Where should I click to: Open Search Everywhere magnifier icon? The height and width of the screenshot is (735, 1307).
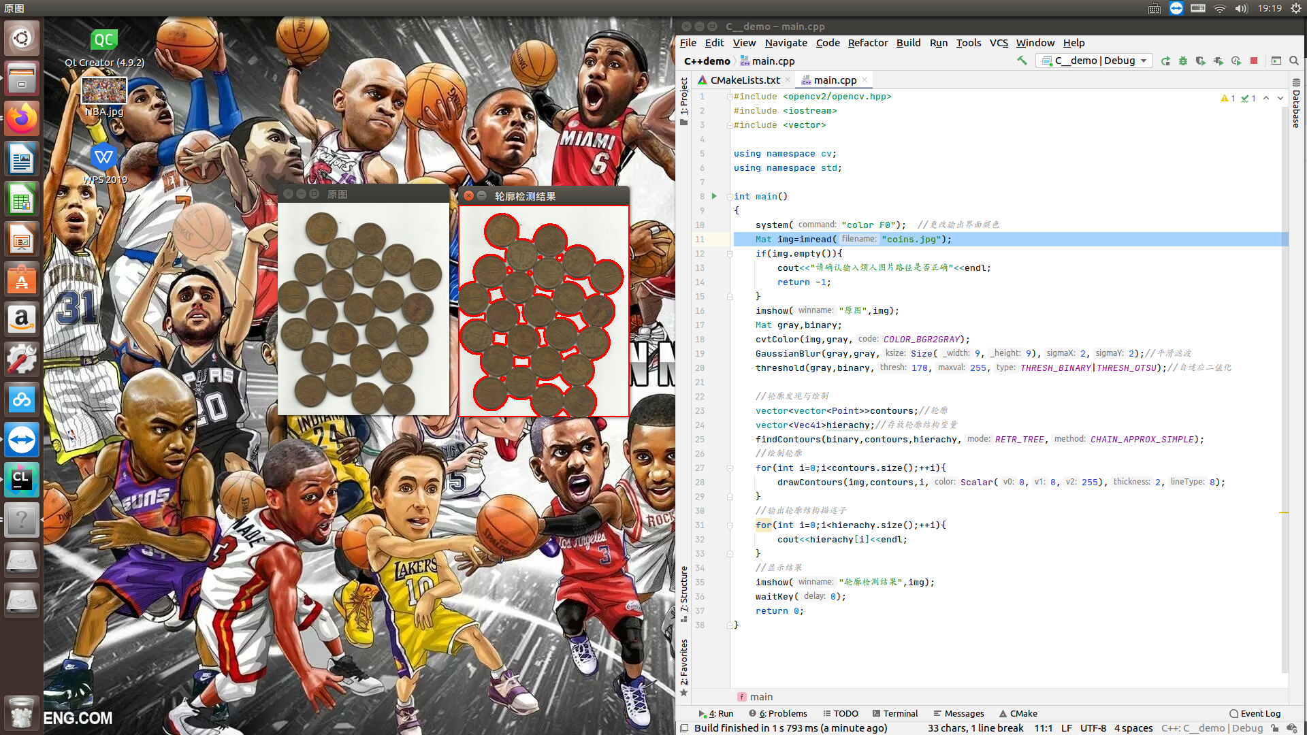1294,61
